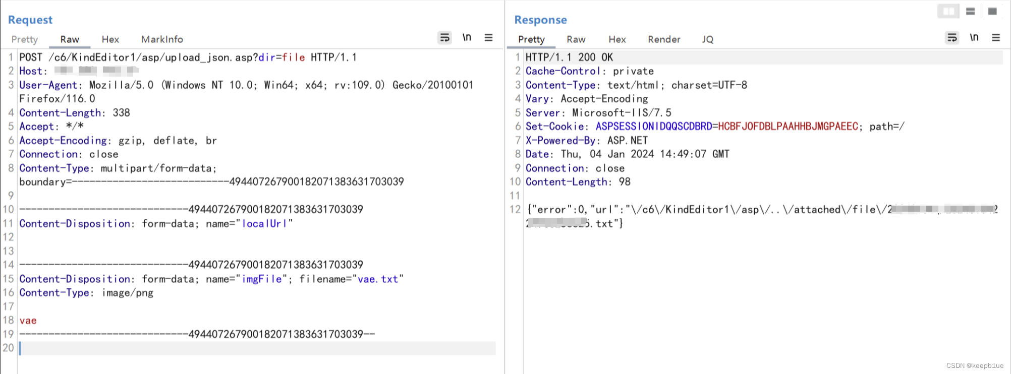Click the Content-Length: 338 header
Image resolution: width=1011 pixels, height=374 pixels.
75,113
